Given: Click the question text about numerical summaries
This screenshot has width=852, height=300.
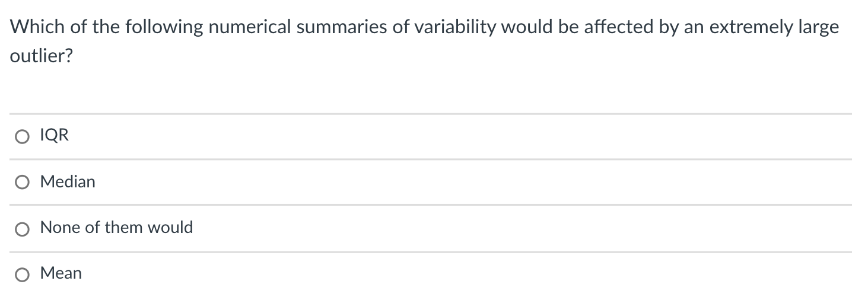Looking at the screenshot, I should point(424,43).
